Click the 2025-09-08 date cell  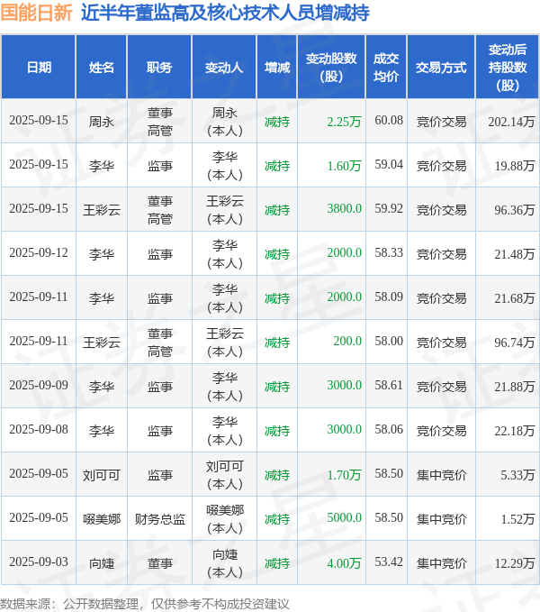coord(39,429)
